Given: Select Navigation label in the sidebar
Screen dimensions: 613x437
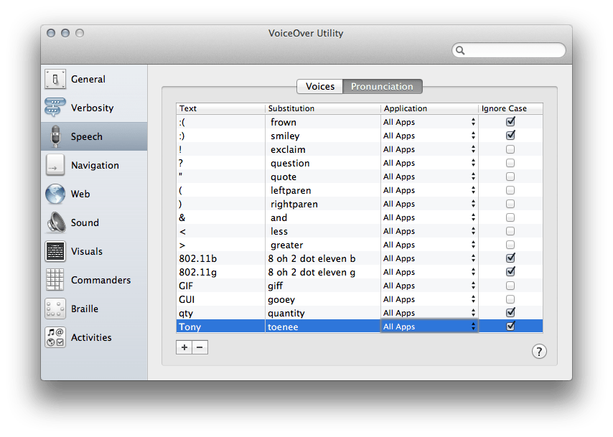Looking at the screenshot, I should (95, 165).
